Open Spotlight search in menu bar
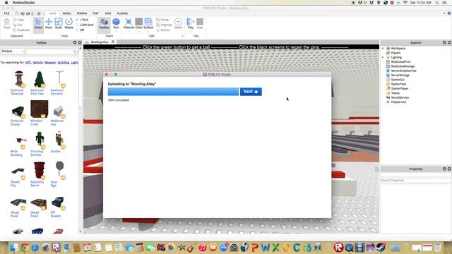The width and height of the screenshot is (452, 254). tap(436, 3)
